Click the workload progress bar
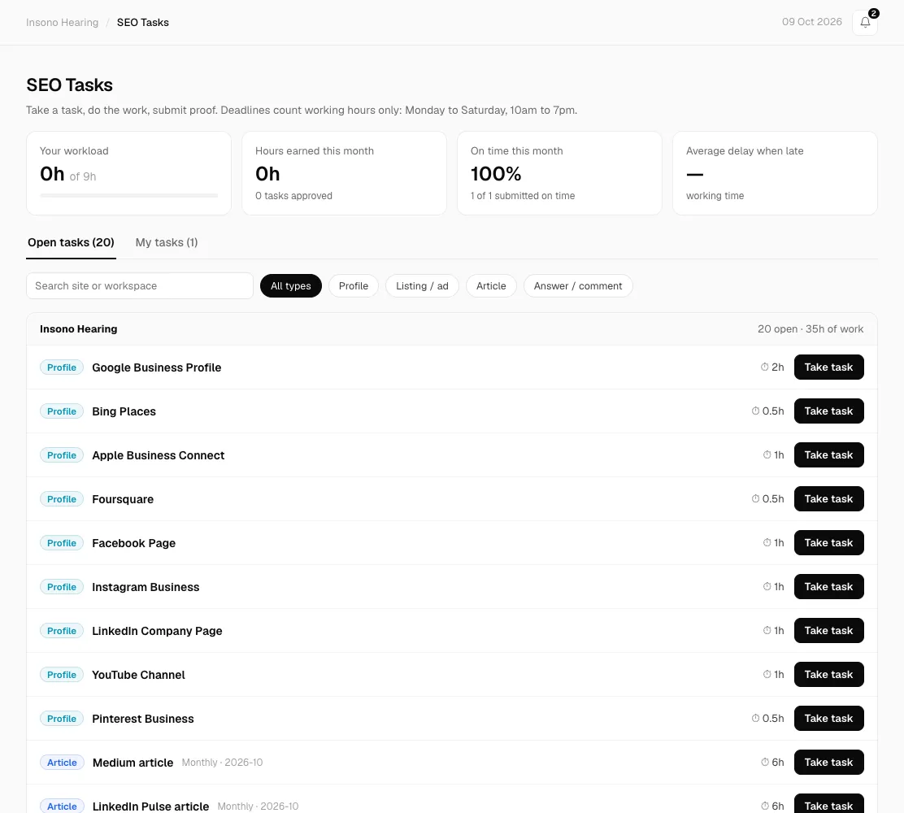The image size is (904, 813). tap(128, 195)
